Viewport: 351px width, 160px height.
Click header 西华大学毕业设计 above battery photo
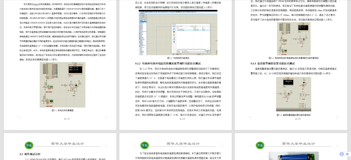click(299, 144)
